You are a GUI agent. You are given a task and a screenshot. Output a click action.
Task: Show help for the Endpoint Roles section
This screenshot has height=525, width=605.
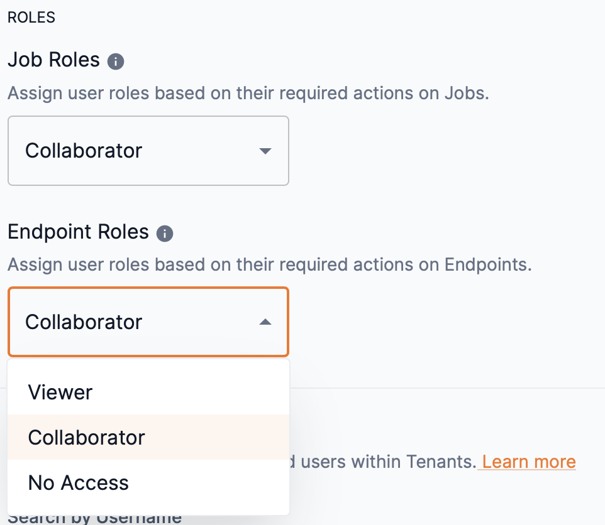pyautogui.click(x=165, y=233)
